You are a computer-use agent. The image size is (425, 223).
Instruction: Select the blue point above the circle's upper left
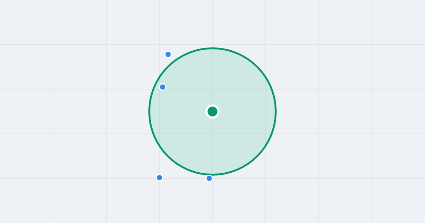(168, 55)
